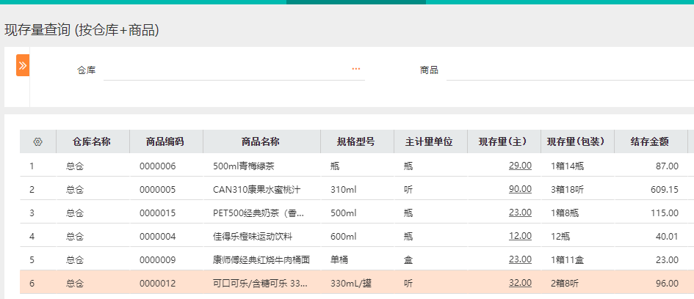Screen dimensions: 694x299
Task: Click product code 0000009
Action: pyautogui.click(x=158, y=260)
